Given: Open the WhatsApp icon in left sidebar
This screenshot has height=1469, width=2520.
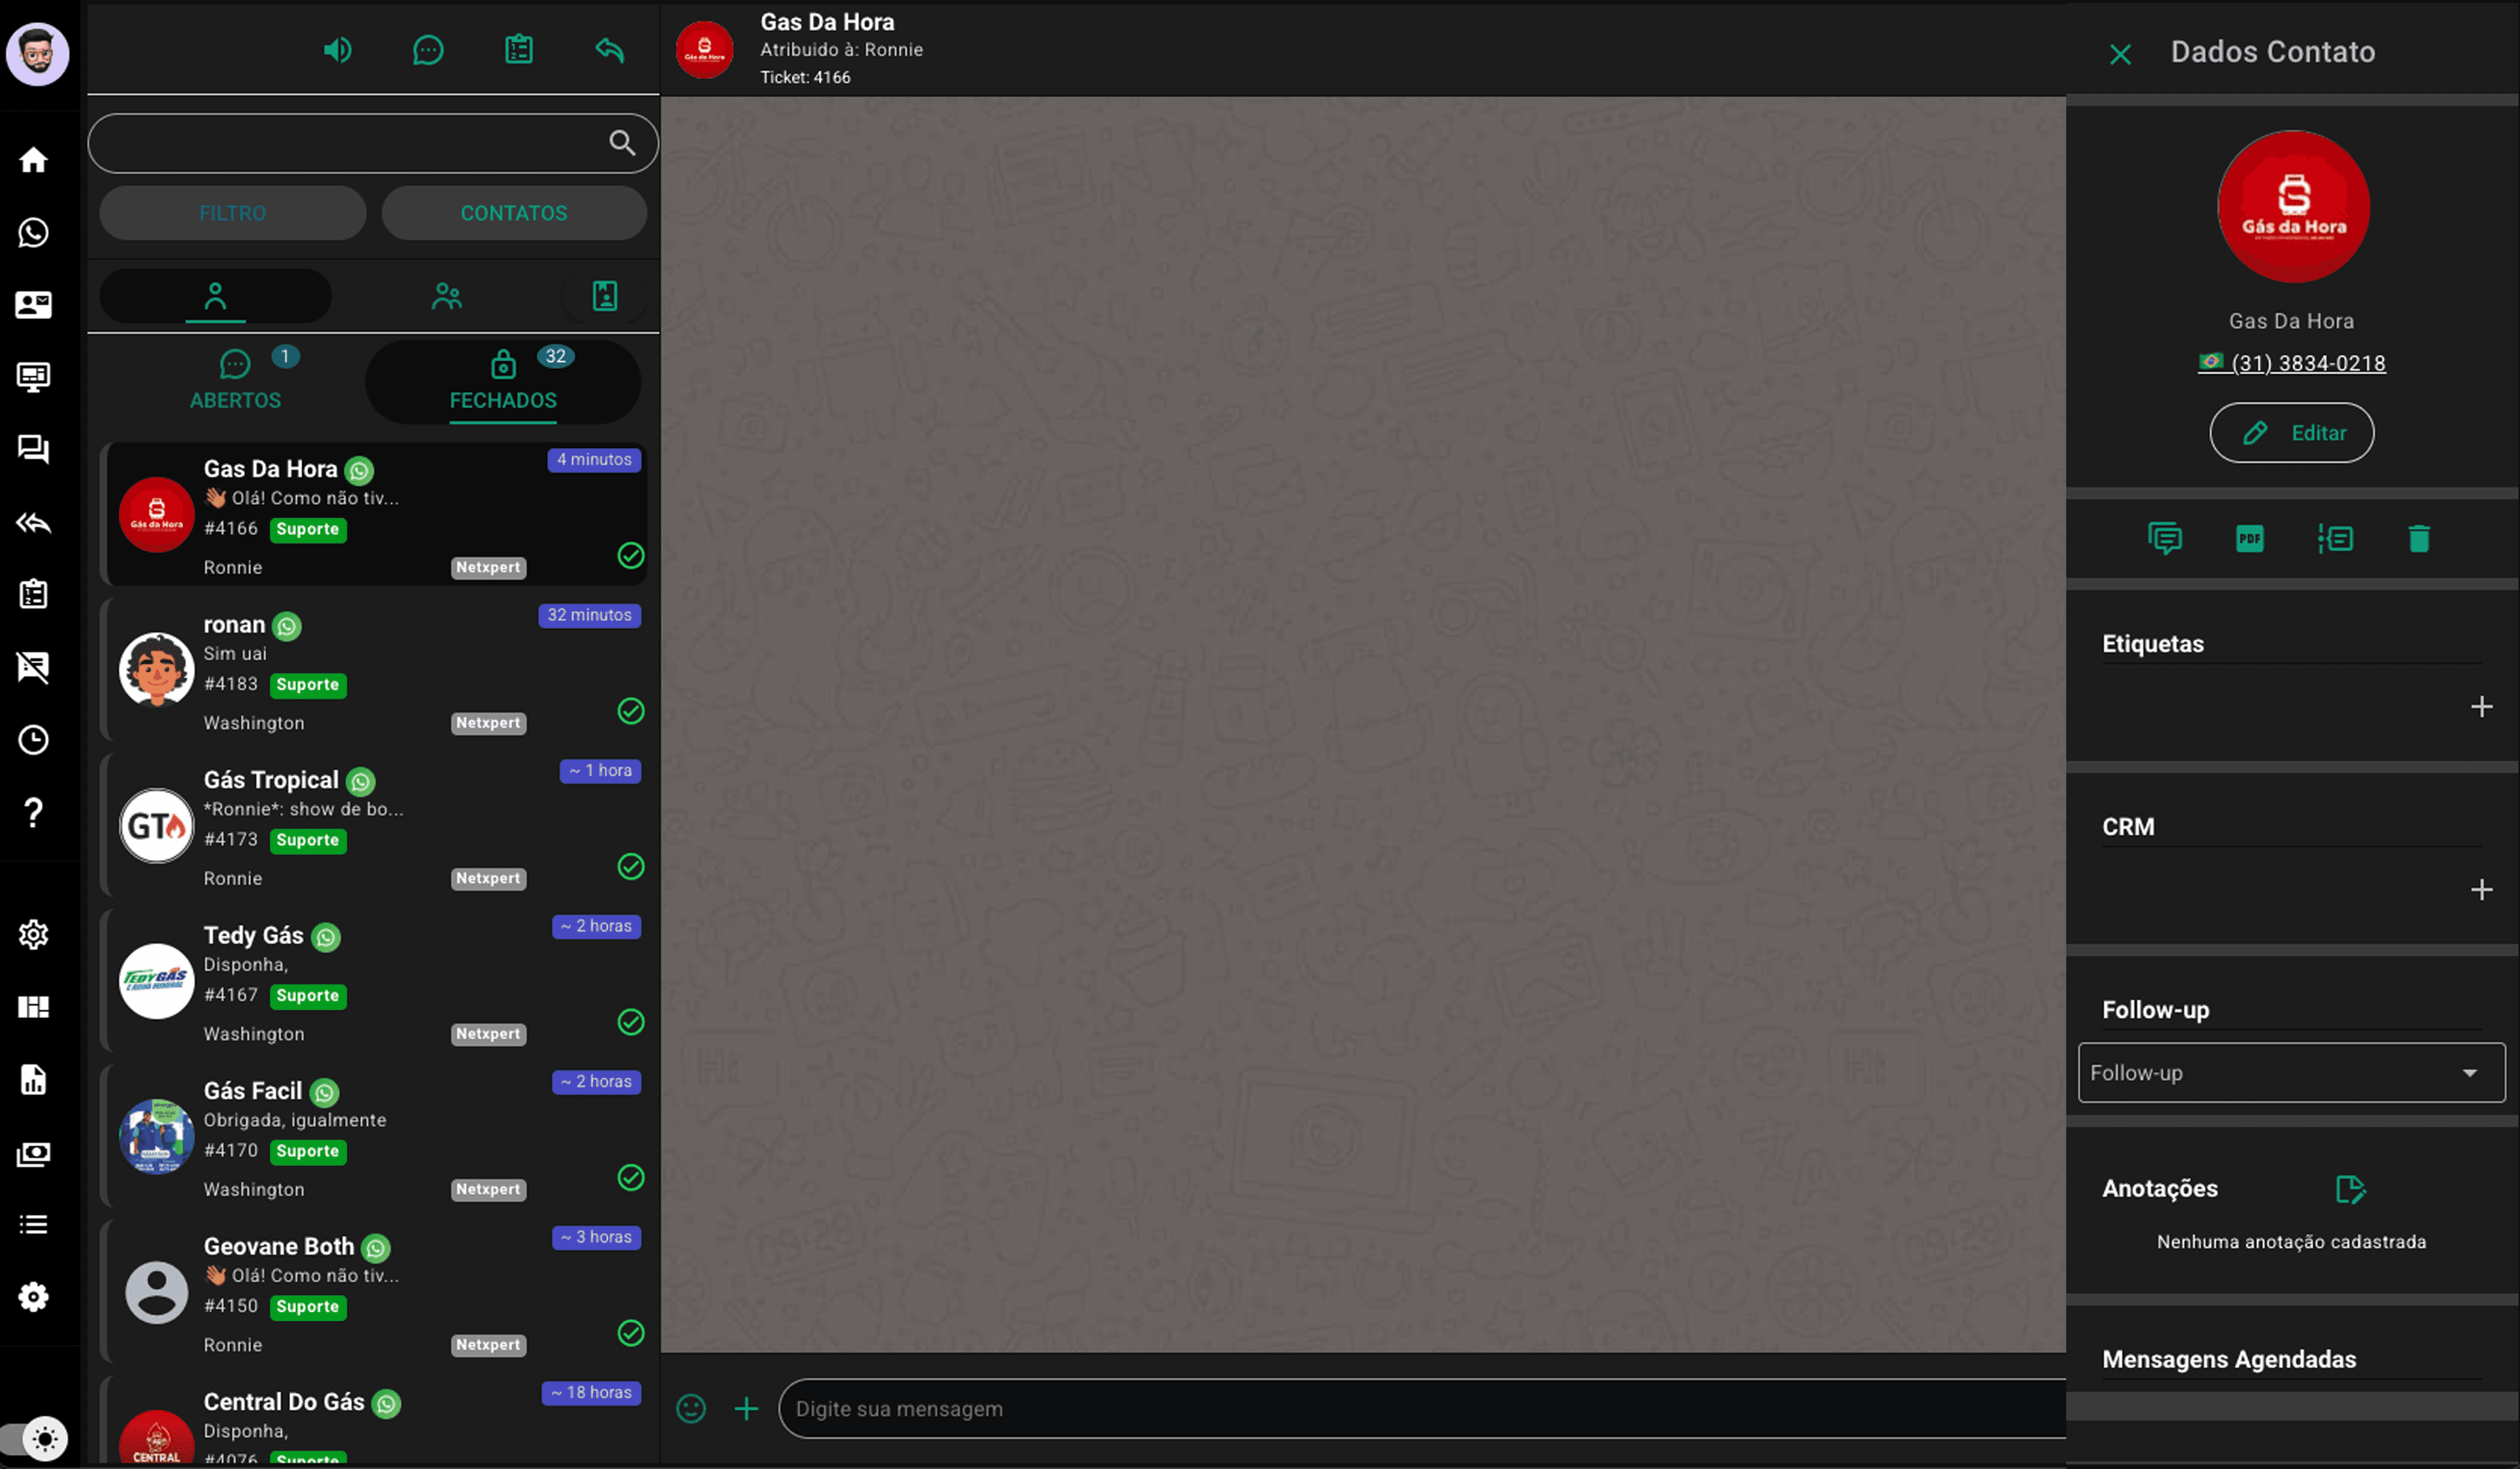Looking at the screenshot, I should 33,232.
